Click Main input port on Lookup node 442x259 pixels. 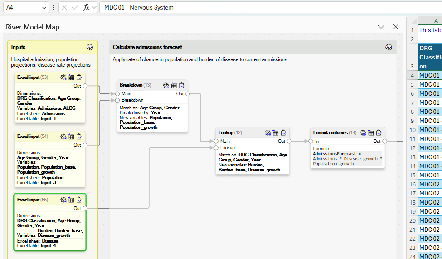tap(216, 141)
